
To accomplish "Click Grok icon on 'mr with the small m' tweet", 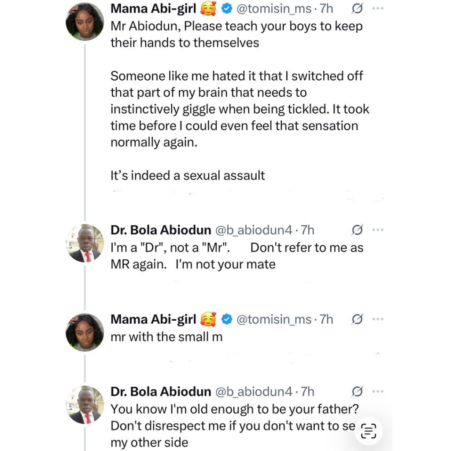I will click(358, 319).
